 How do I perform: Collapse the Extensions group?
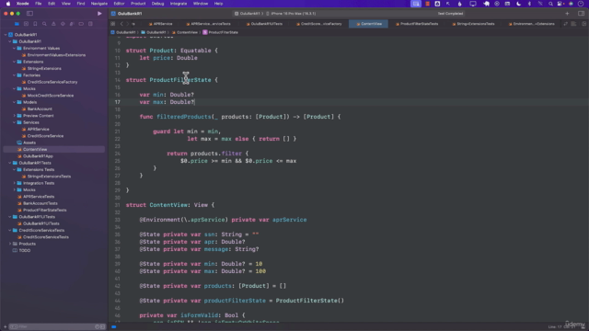(x=15, y=62)
